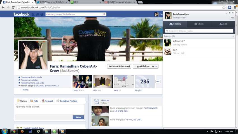
Task: Open the No Yui, No Life page link
Action: coord(133,119)
